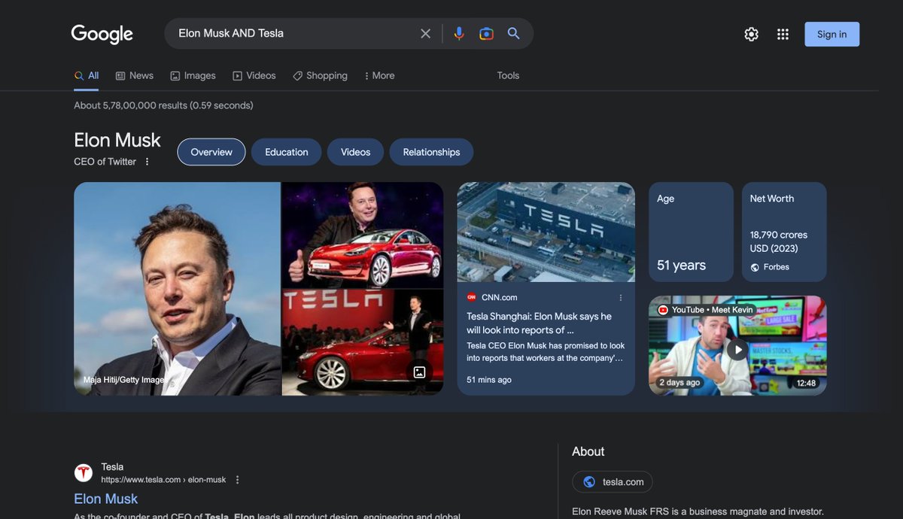Image resolution: width=903 pixels, height=519 pixels.
Task: Click the Net Worth card
Action: click(784, 232)
